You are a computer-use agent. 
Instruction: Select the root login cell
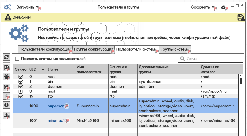tap(61, 77)
